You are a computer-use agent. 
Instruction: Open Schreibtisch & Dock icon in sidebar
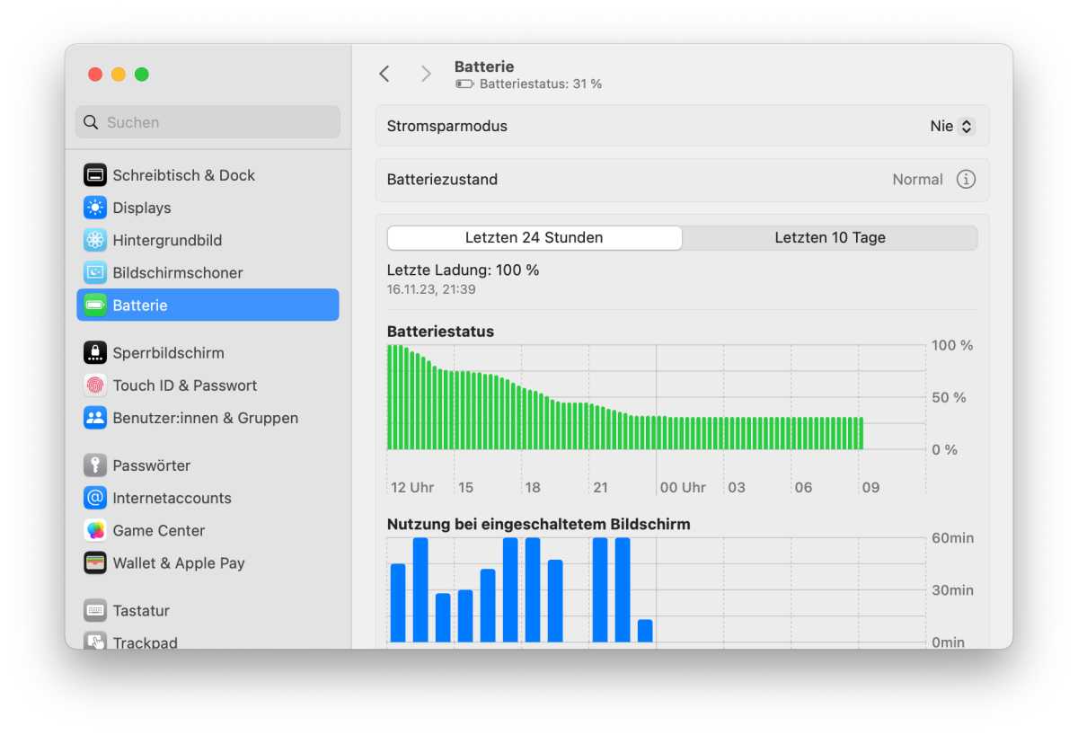(95, 175)
